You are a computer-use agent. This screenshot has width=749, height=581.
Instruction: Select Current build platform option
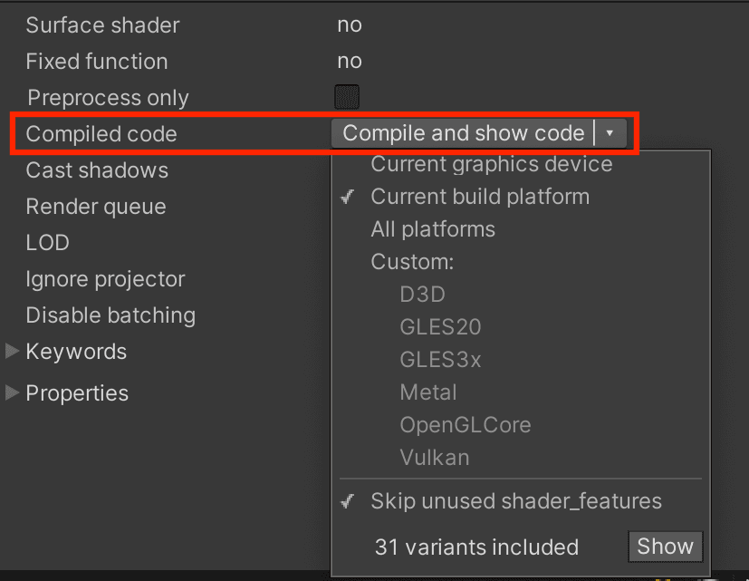(x=479, y=197)
